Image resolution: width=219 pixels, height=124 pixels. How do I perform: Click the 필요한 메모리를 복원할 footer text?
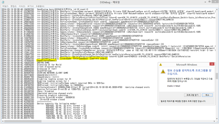click(183, 101)
